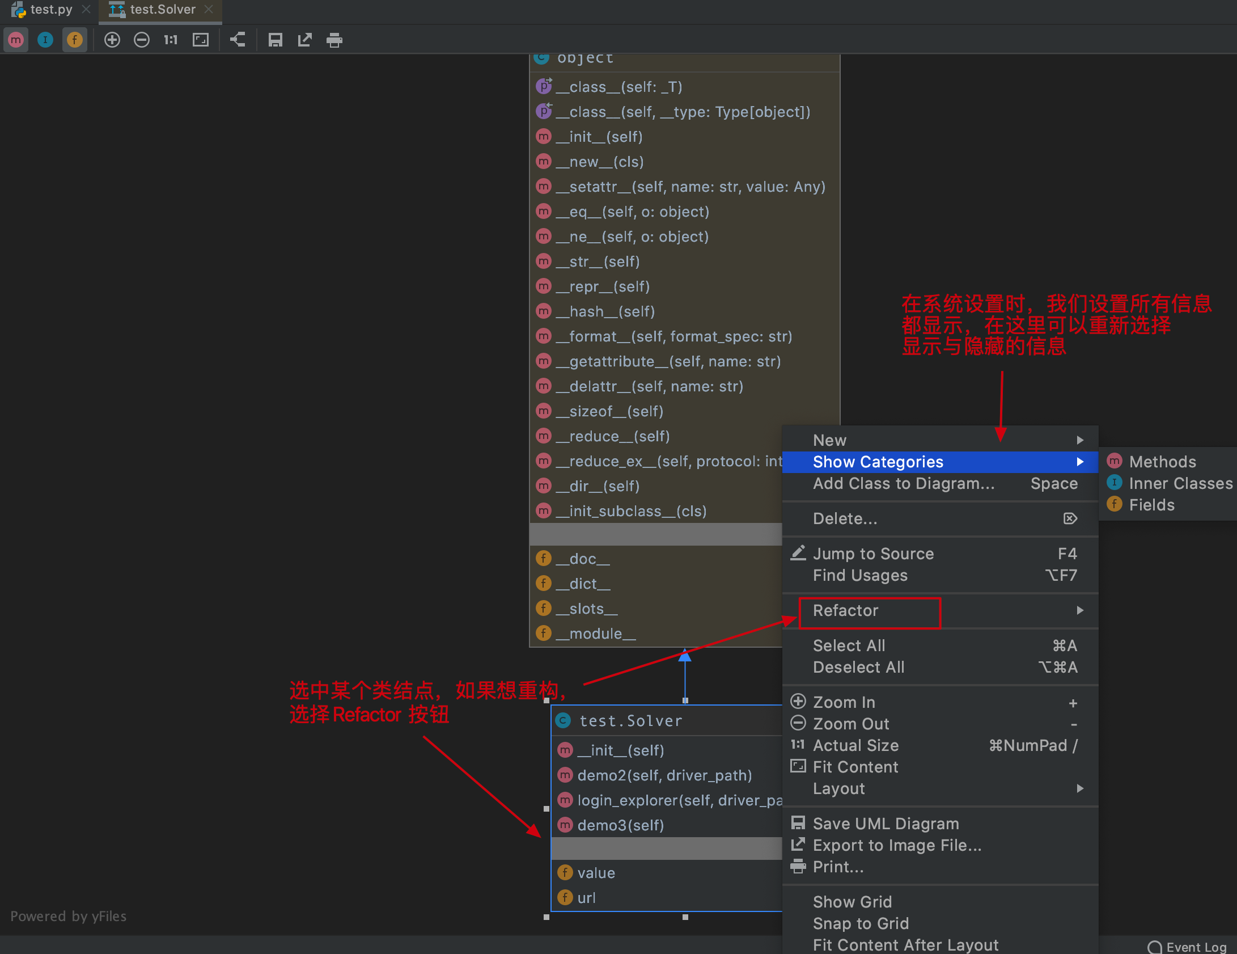Toggle Show Grid option in menu
The image size is (1237, 954).
click(x=940, y=902)
